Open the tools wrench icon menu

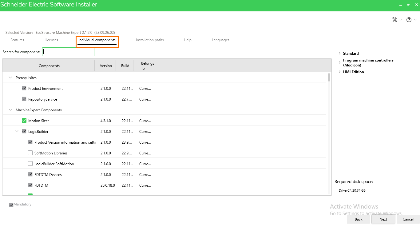click(x=395, y=20)
